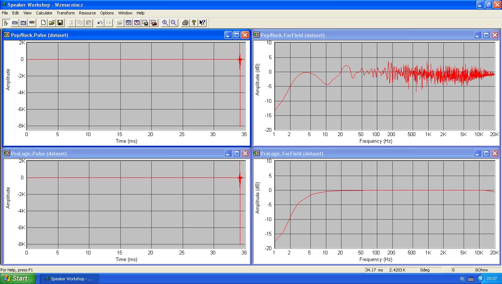This screenshot has width=502, height=284.
Task: Open the Resource menu
Action: click(x=87, y=13)
